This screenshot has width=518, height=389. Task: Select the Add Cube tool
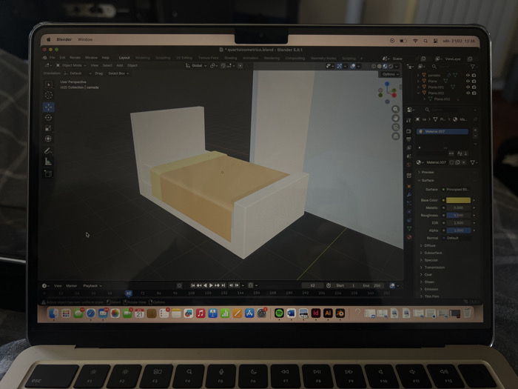click(x=49, y=173)
